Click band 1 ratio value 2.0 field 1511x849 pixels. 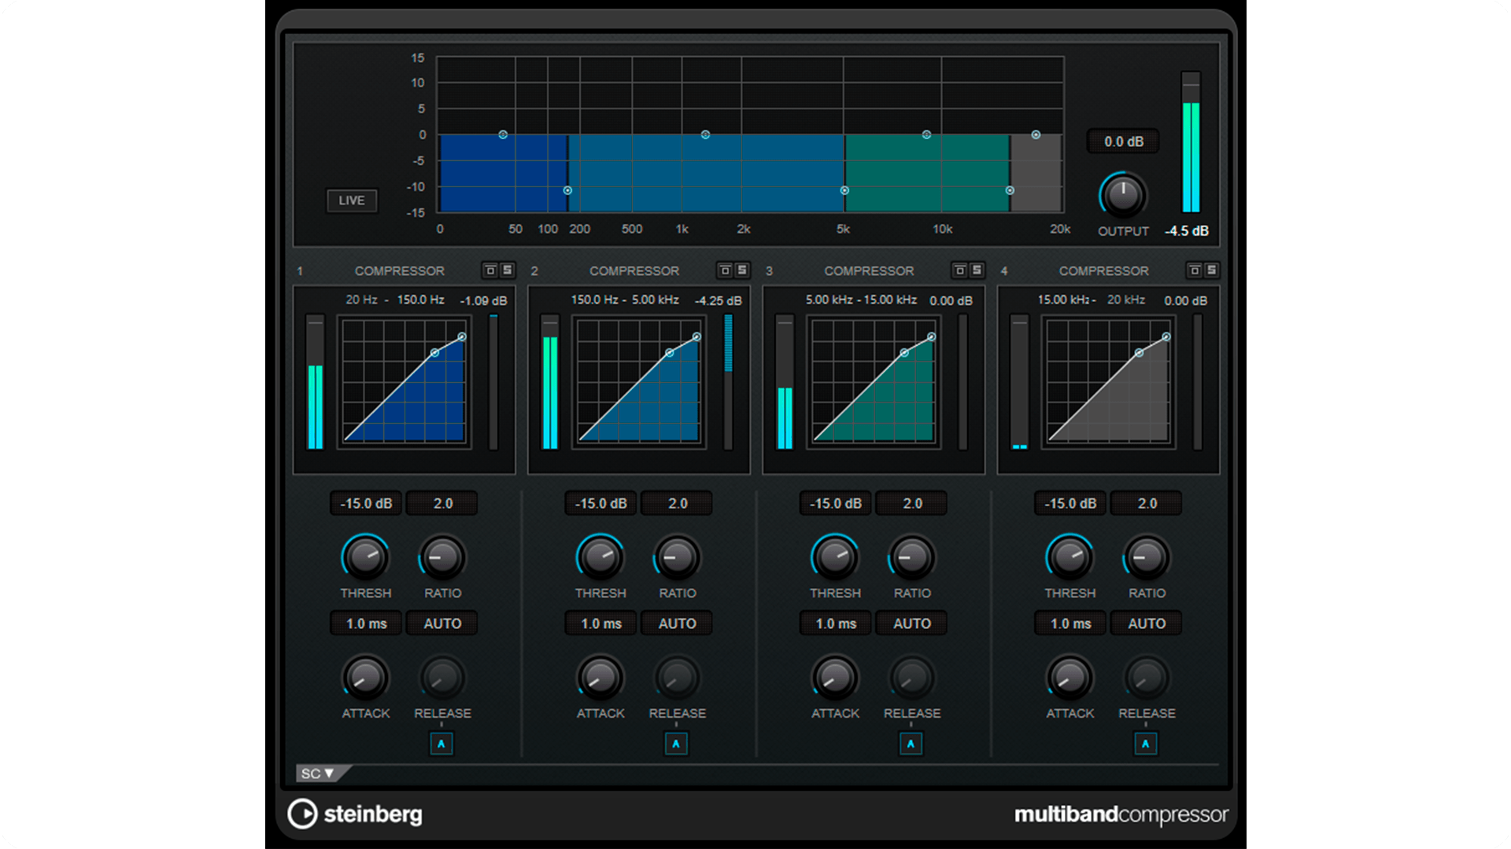coord(442,503)
